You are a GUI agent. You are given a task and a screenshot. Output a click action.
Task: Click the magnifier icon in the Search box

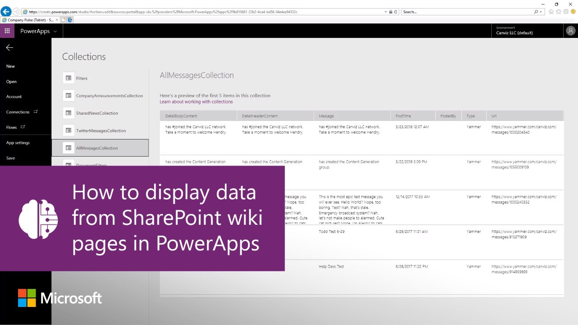point(536,12)
